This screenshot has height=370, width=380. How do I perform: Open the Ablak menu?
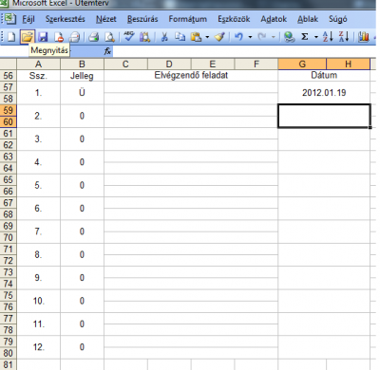[x=308, y=19]
